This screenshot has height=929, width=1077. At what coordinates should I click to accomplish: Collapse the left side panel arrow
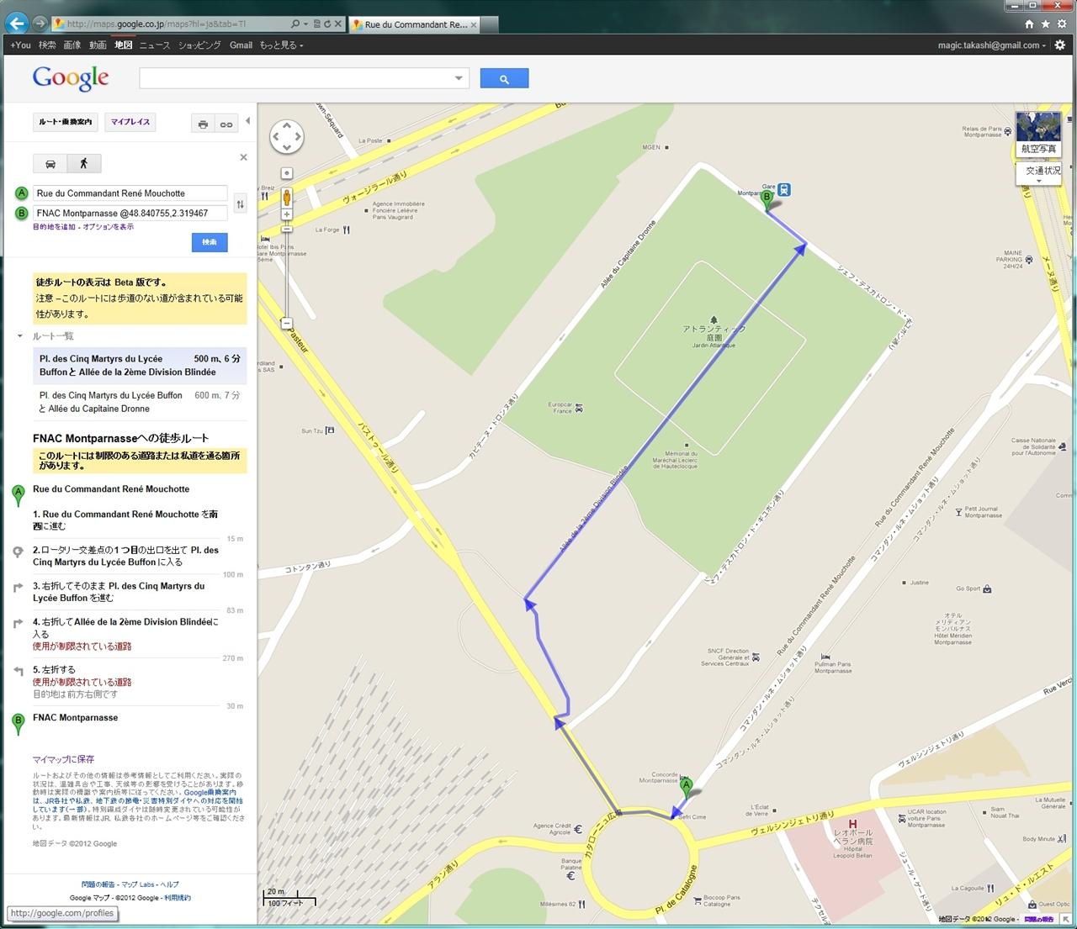click(247, 121)
